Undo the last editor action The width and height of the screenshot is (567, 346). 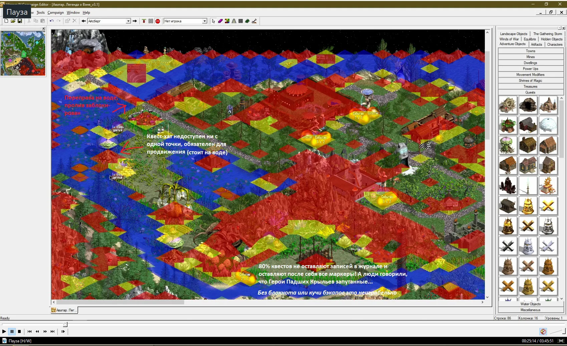[51, 21]
